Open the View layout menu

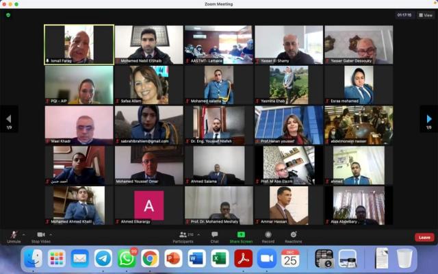426,15
